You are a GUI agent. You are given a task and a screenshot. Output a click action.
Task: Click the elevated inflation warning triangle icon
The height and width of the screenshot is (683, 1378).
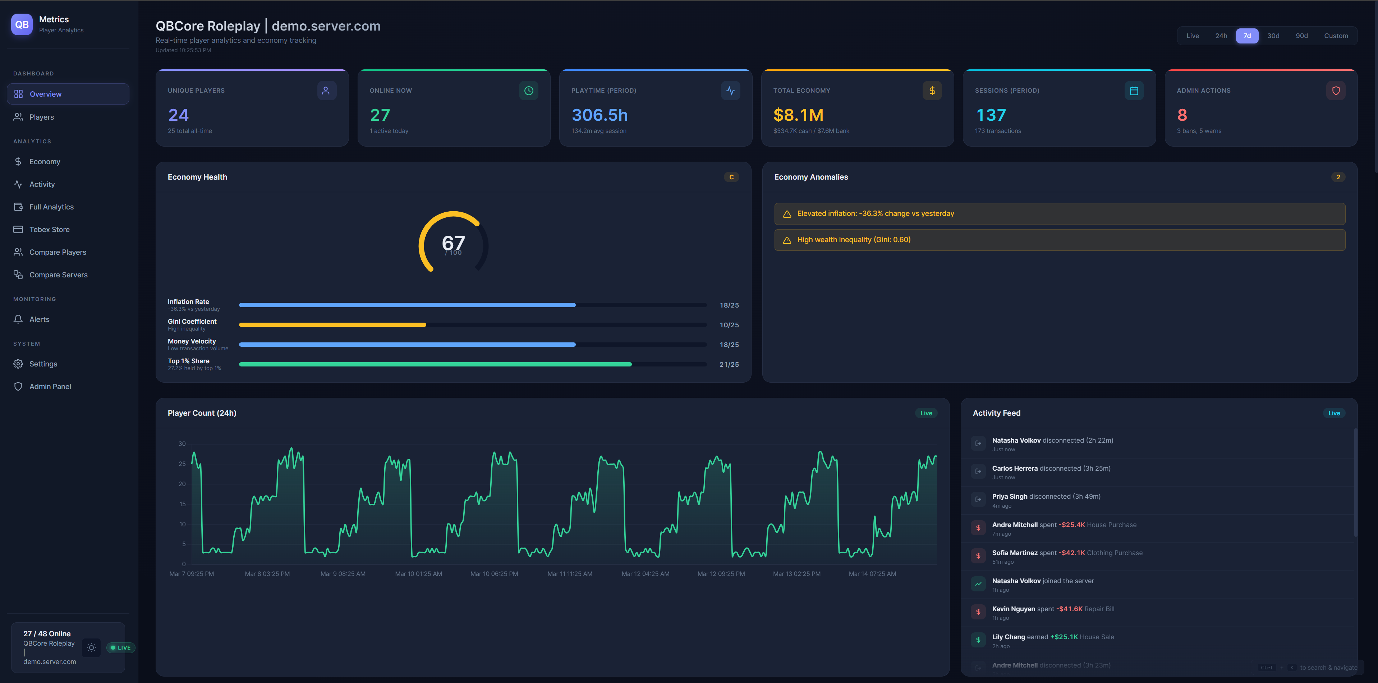pyautogui.click(x=787, y=214)
